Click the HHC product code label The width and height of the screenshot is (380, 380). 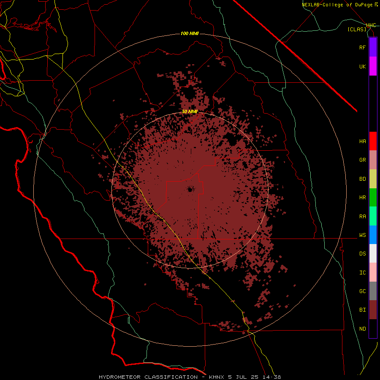(371, 25)
